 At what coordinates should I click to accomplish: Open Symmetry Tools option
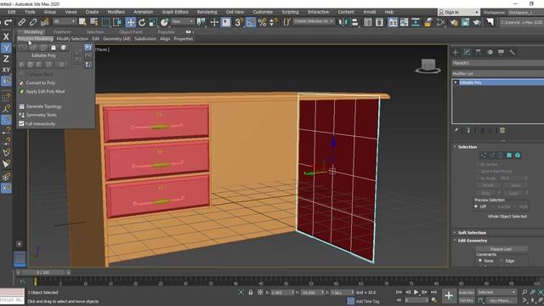click(42, 115)
